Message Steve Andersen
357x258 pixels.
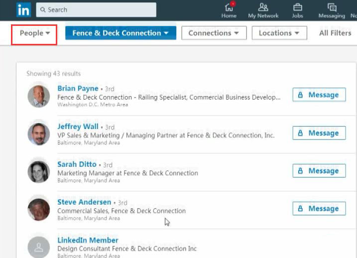click(x=319, y=209)
